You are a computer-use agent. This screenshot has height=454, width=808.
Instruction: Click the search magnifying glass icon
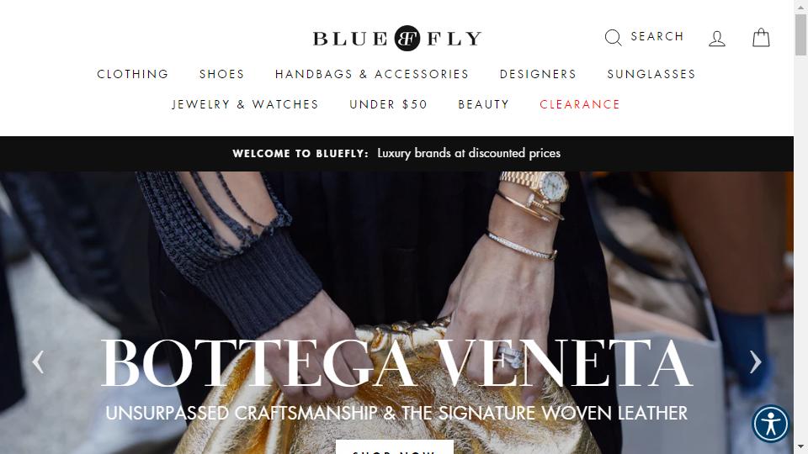[613, 38]
